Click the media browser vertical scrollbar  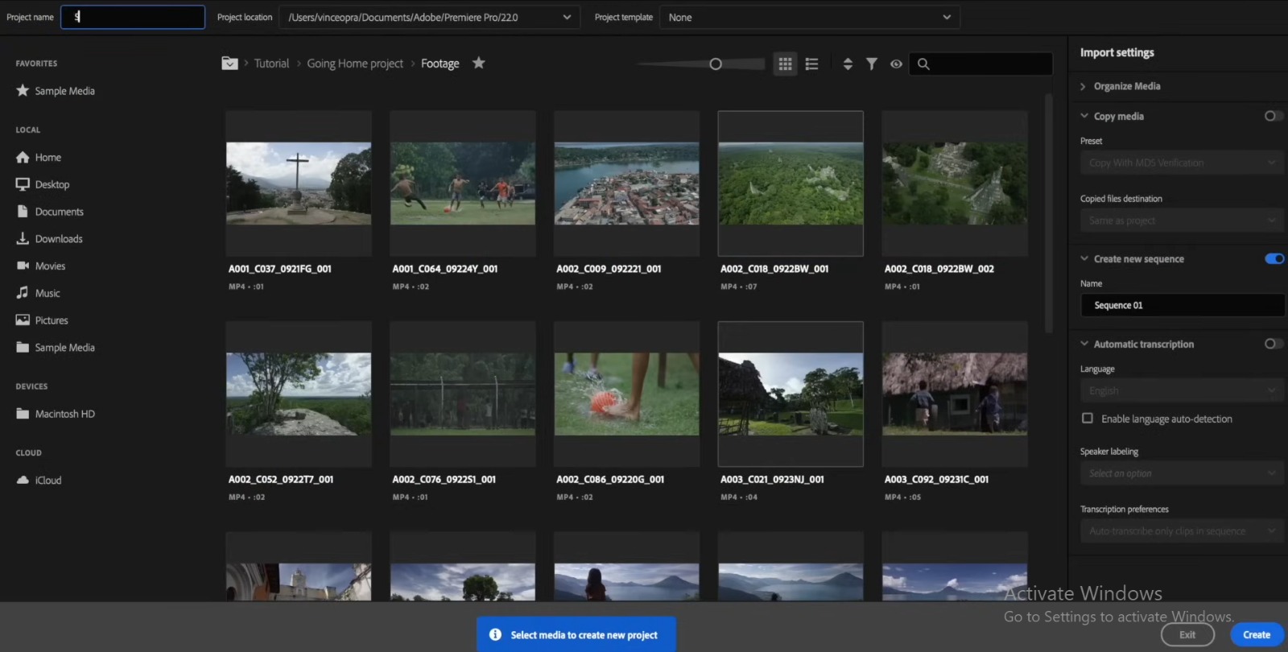1048,213
